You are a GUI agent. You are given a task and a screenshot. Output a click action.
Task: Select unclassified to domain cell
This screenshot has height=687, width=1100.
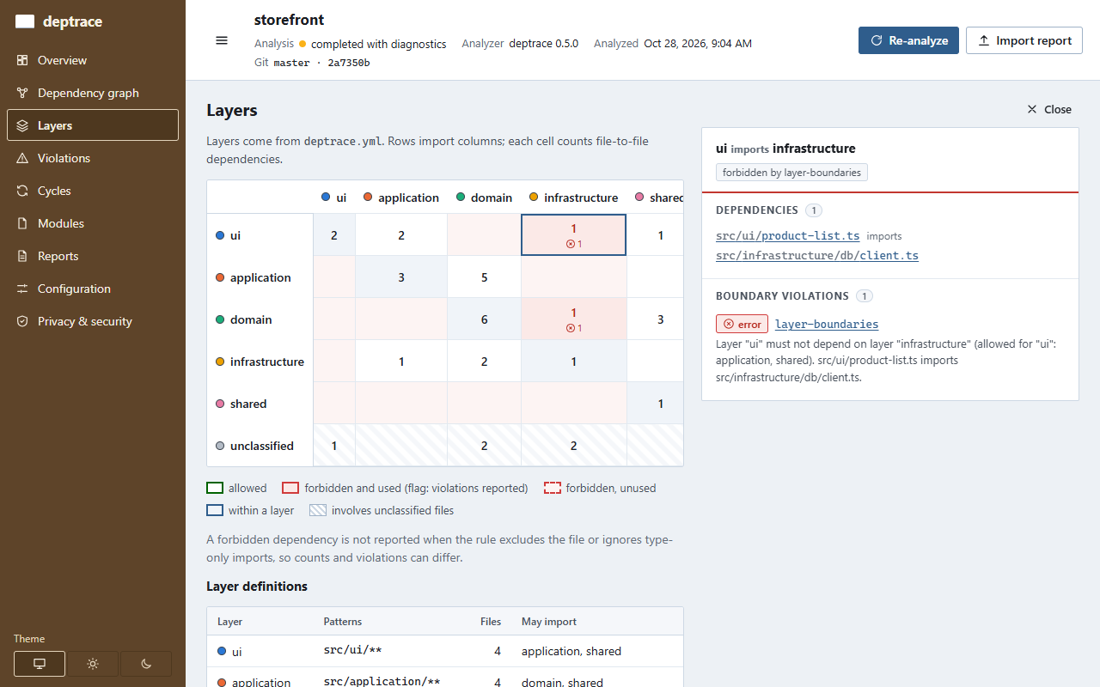pos(485,445)
